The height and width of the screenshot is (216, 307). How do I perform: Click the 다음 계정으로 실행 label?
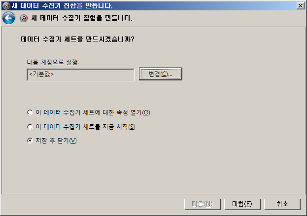(x=53, y=62)
